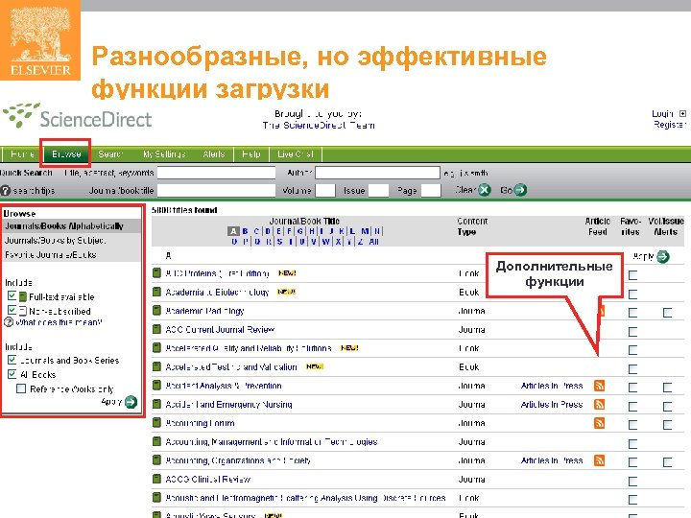
Task: Open the RSS feed for Accident Analysis & Prevention
Action: click(599, 386)
